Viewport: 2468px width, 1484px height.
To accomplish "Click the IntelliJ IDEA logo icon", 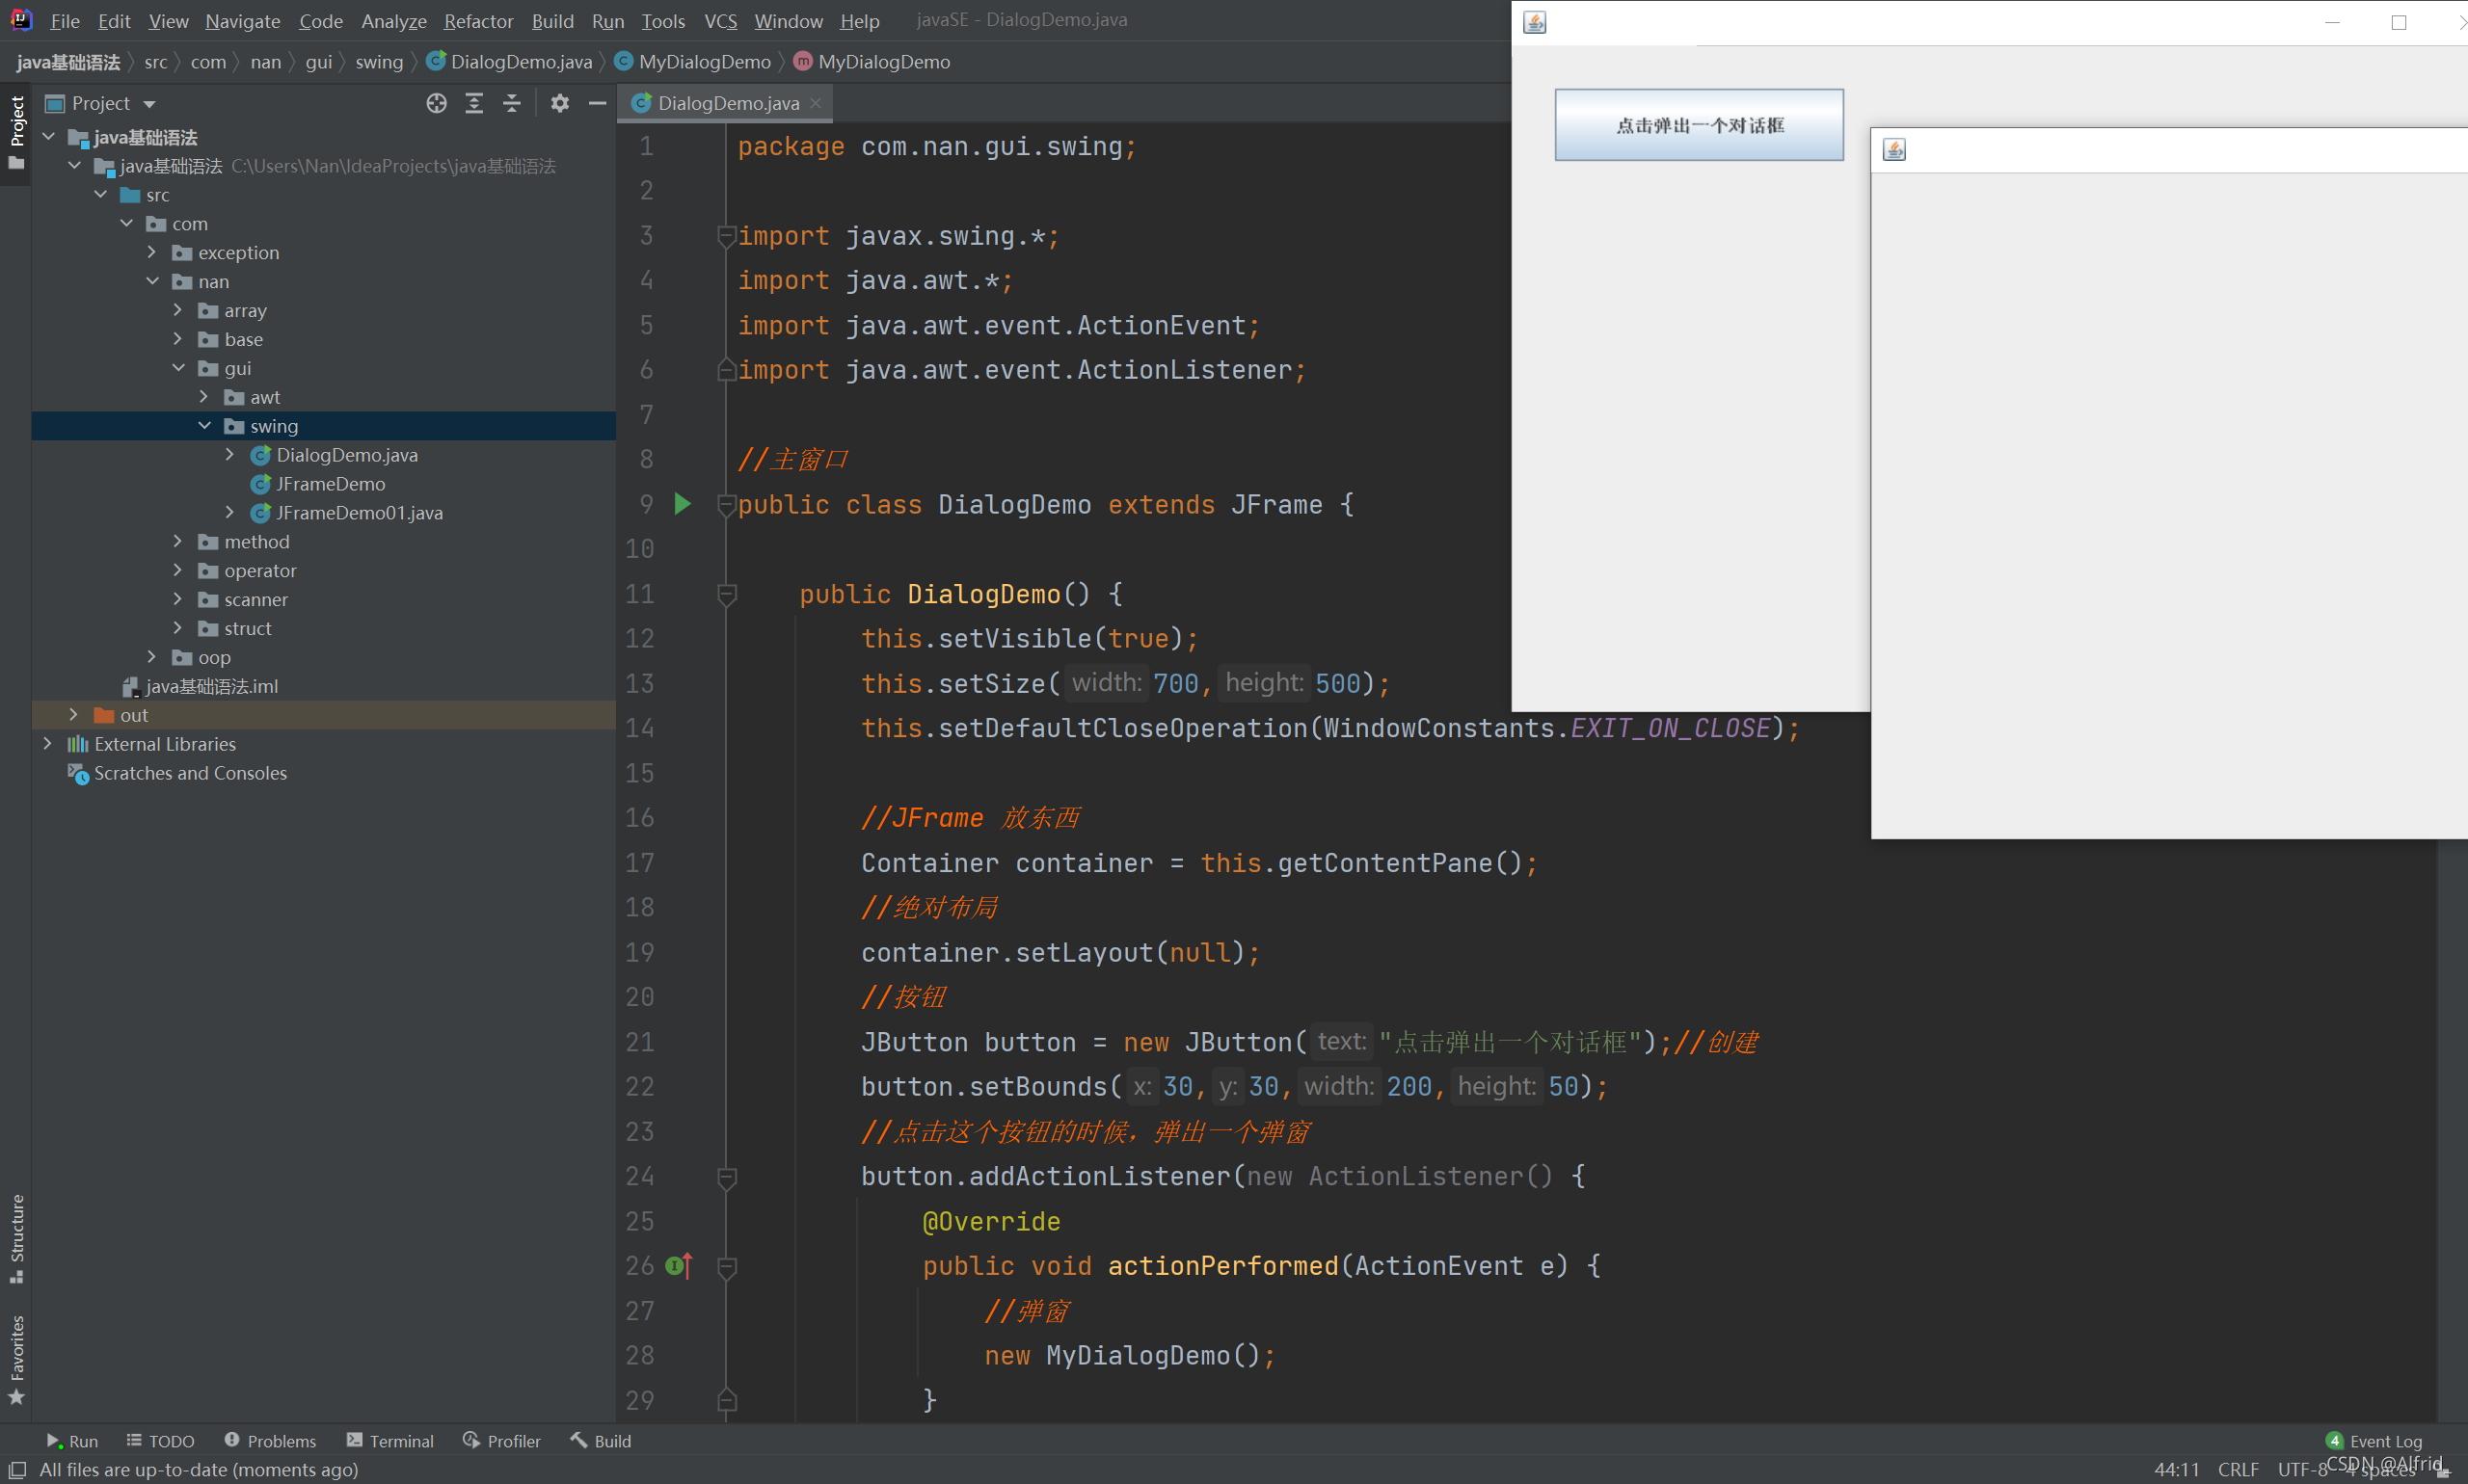I will click(x=21, y=19).
